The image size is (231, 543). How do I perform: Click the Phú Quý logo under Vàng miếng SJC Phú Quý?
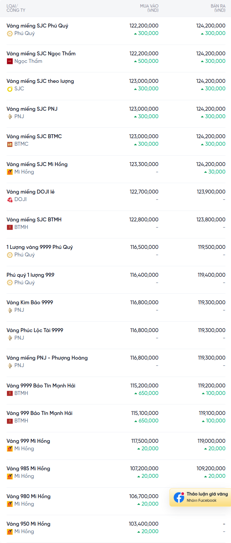tap(10, 33)
